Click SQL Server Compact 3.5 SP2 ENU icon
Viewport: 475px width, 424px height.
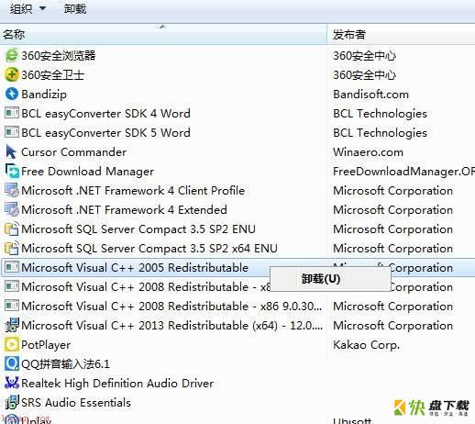12,229
